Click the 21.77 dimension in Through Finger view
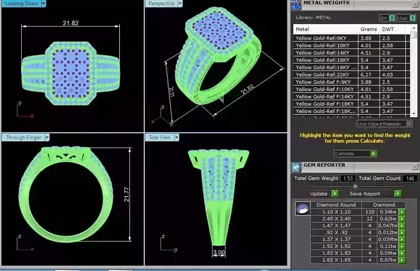 click(126, 194)
